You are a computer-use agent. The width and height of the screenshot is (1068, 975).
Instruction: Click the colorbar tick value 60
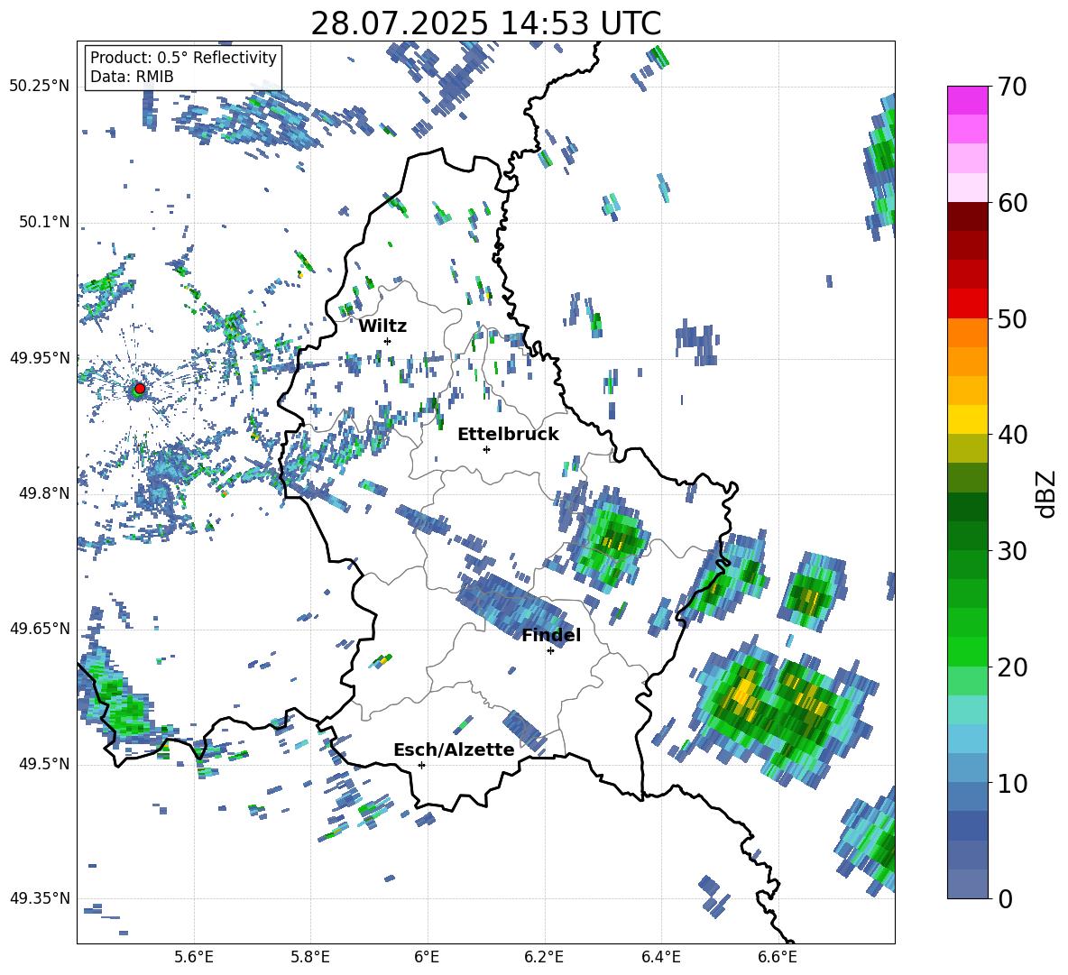point(1012,203)
